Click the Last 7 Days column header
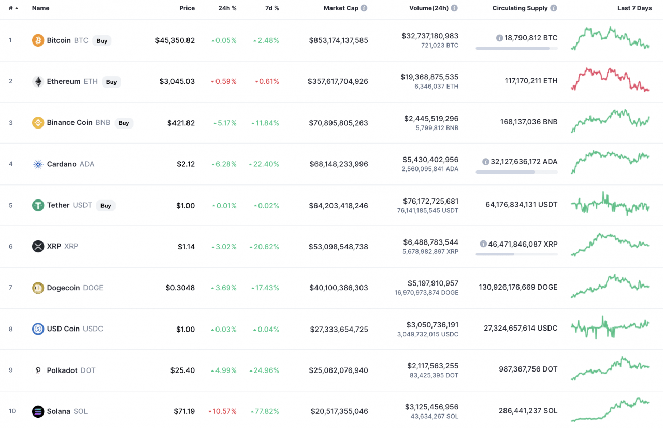 coord(635,8)
